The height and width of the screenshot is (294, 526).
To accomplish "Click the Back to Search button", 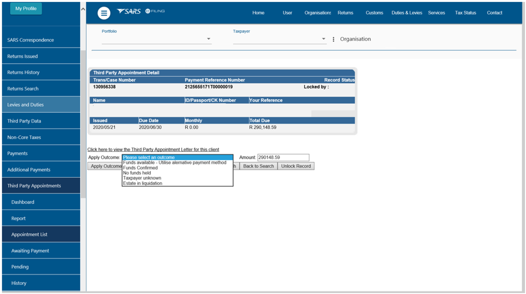I will [258, 166].
